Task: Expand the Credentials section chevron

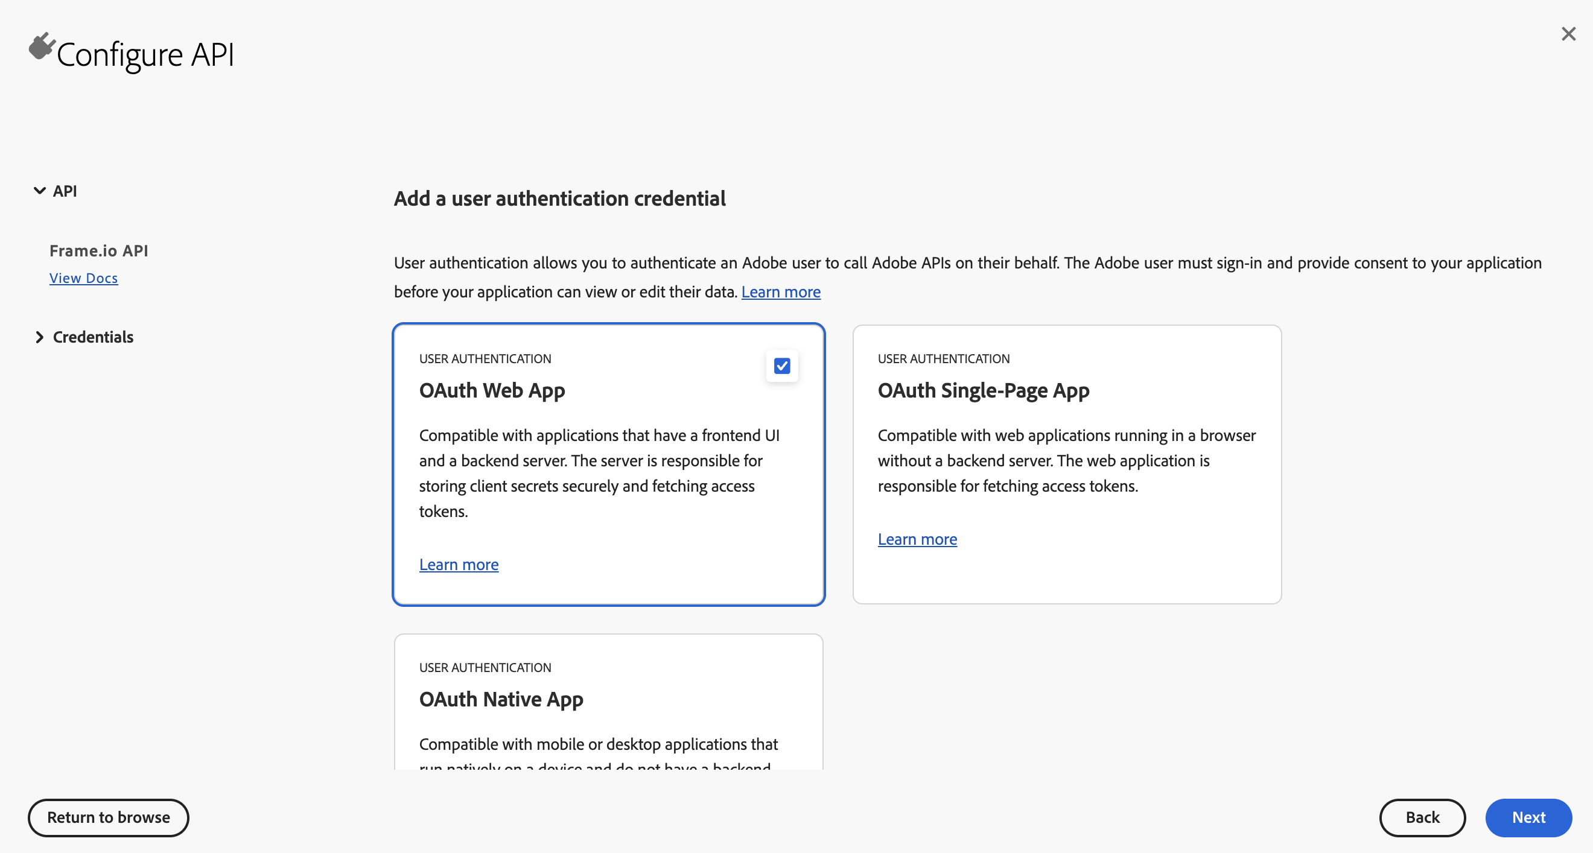Action: [40, 337]
